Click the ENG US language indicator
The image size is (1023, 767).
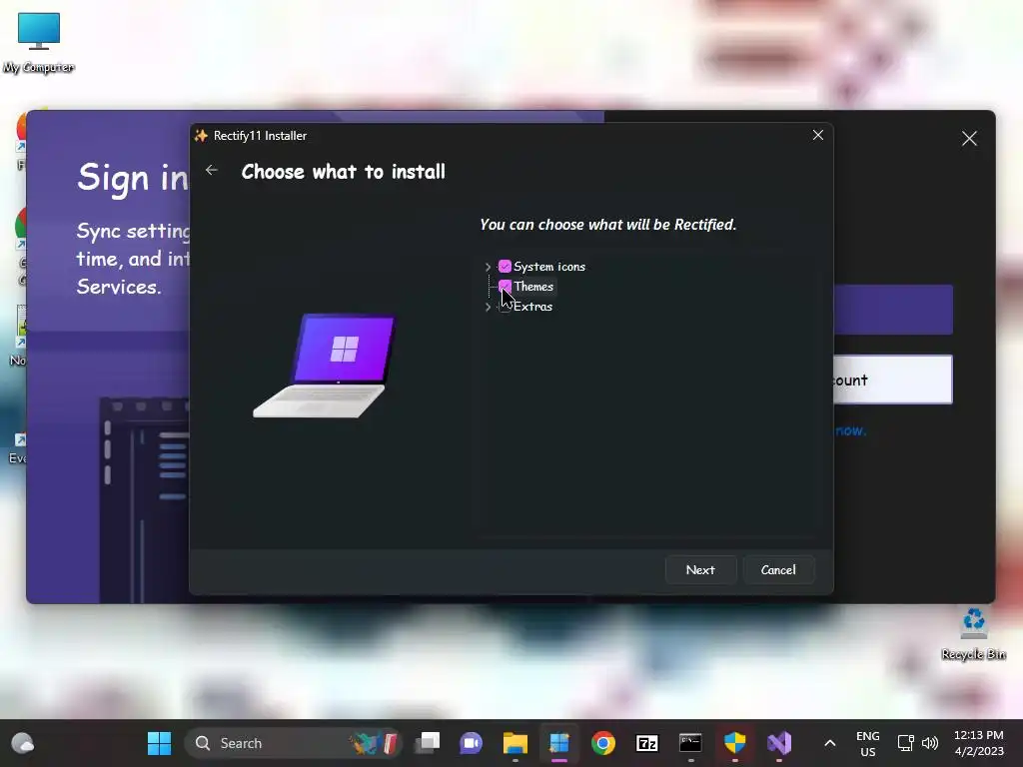868,743
